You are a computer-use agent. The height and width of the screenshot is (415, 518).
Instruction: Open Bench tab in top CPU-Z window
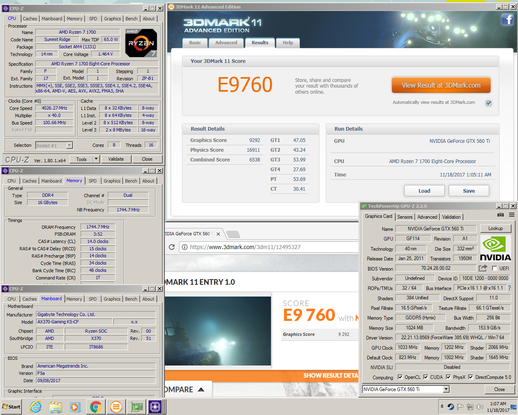pos(131,19)
